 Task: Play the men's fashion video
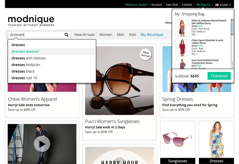click(42, 144)
